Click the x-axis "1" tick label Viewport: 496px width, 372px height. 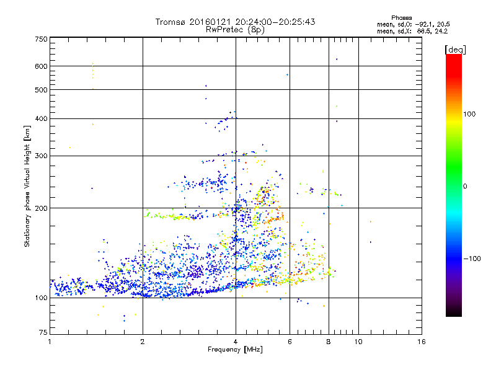(50, 342)
